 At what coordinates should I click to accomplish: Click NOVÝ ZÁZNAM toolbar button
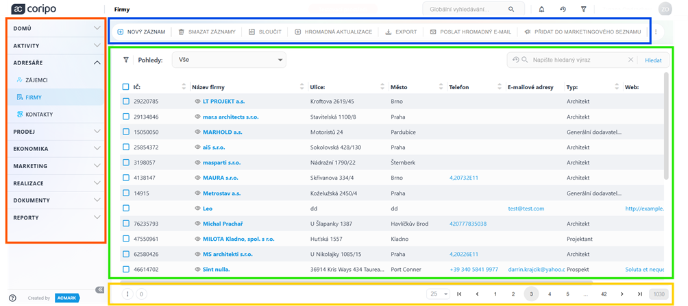pyautogui.click(x=141, y=32)
